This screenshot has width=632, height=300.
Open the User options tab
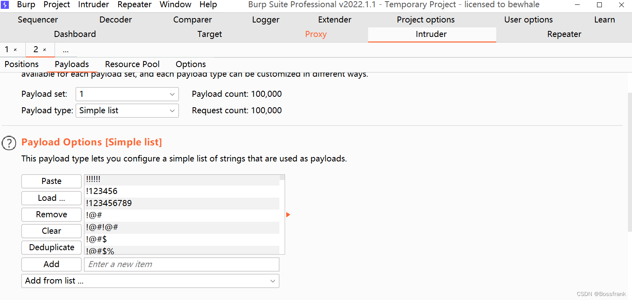528,20
